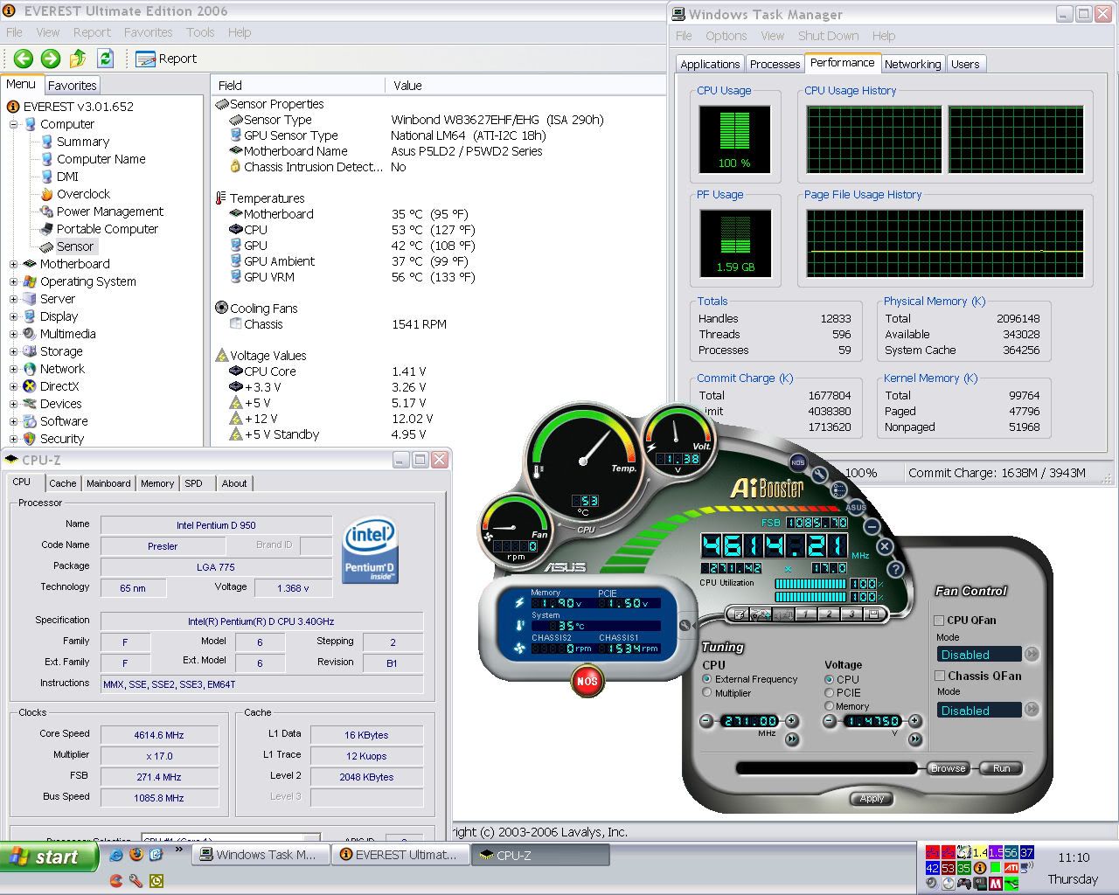
Task: Click the NOS icon on AI Booster arc
Action: [797, 462]
